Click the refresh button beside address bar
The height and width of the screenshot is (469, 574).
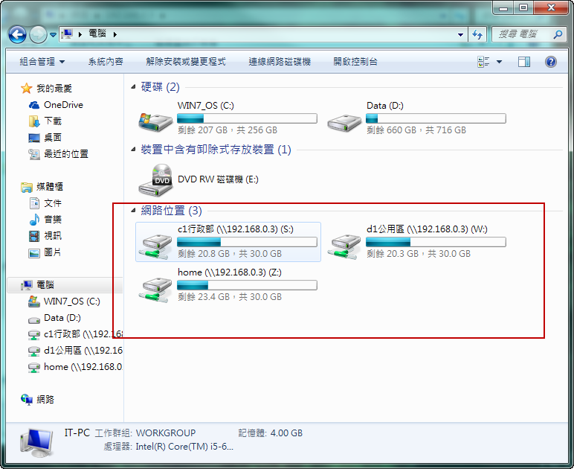click(x=477, y=34)
